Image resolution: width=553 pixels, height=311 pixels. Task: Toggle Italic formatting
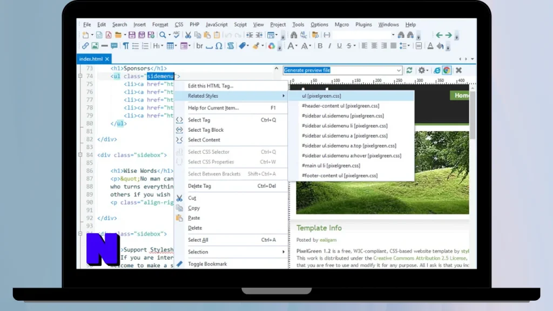[329, 46]
